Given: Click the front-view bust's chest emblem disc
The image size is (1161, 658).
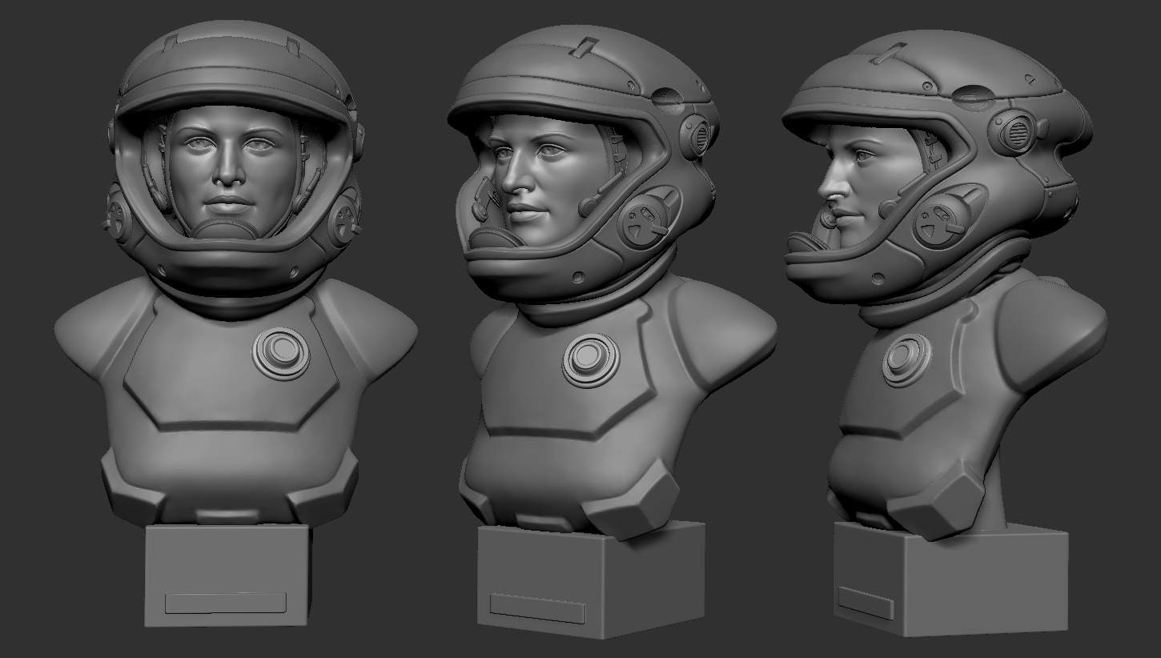Looking at the screenshot, I should pyautogui.click(x=280, y=353).
